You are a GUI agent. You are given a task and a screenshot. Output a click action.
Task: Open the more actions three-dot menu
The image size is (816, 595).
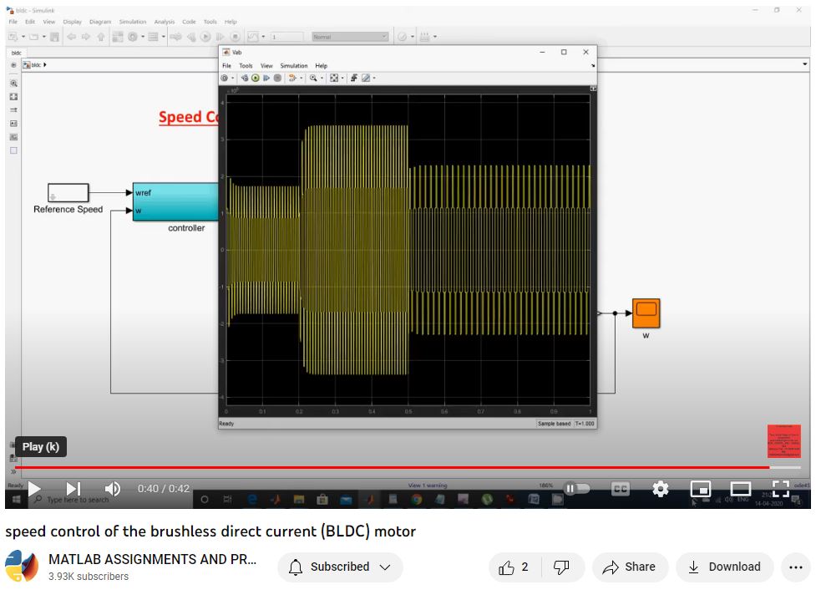click(x=795, y=567)
